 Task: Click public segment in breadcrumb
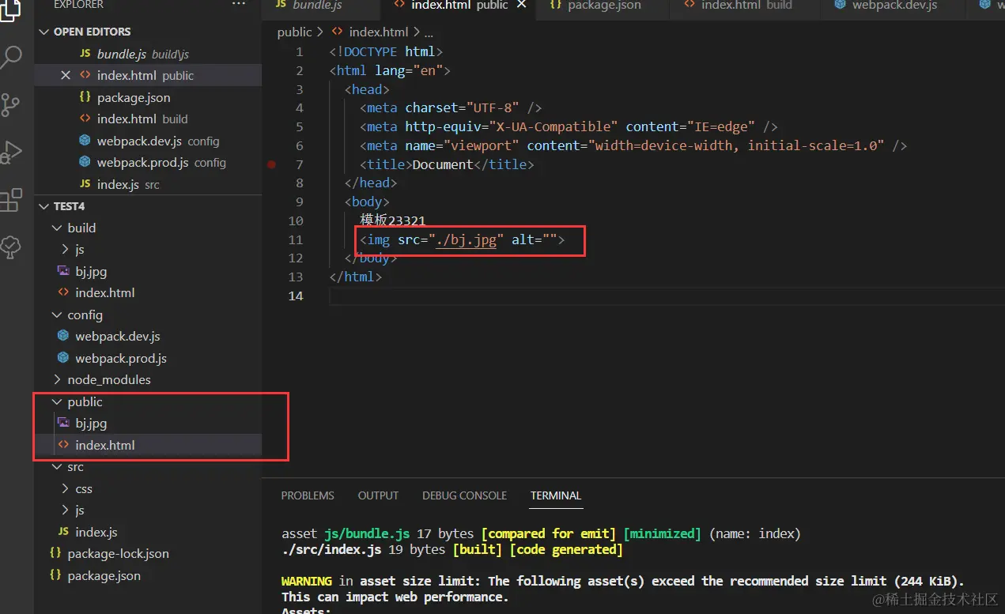pos(294,32)
